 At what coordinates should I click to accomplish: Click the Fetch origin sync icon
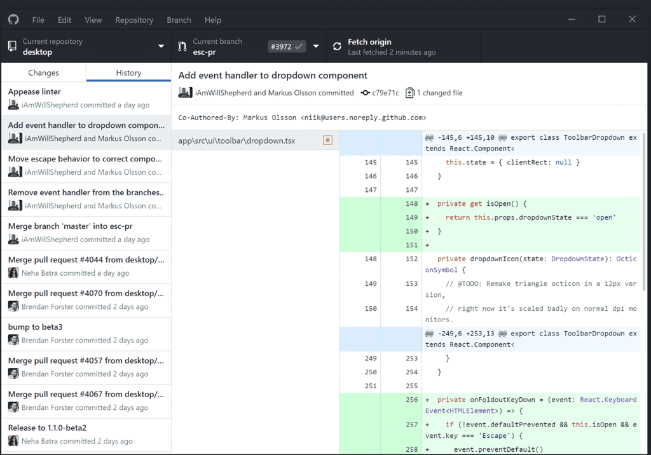337,46
